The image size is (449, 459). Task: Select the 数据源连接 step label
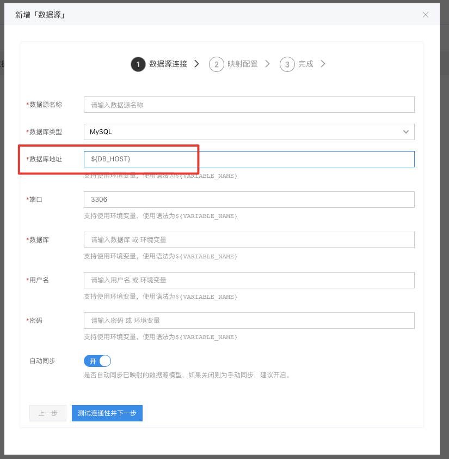click(x=168, y=64)
